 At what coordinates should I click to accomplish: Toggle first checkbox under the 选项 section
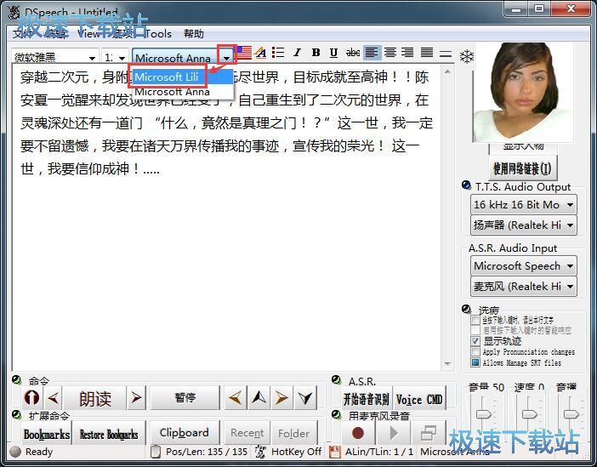tap(475, 320)
